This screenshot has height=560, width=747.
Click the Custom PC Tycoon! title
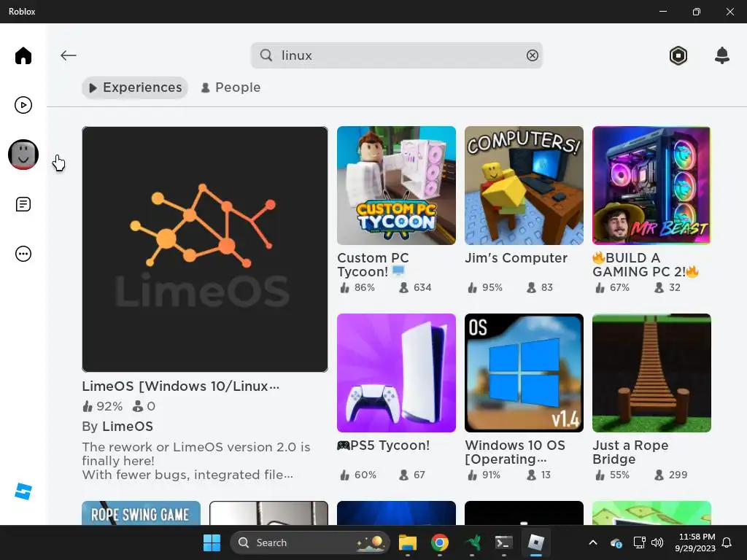373,265
